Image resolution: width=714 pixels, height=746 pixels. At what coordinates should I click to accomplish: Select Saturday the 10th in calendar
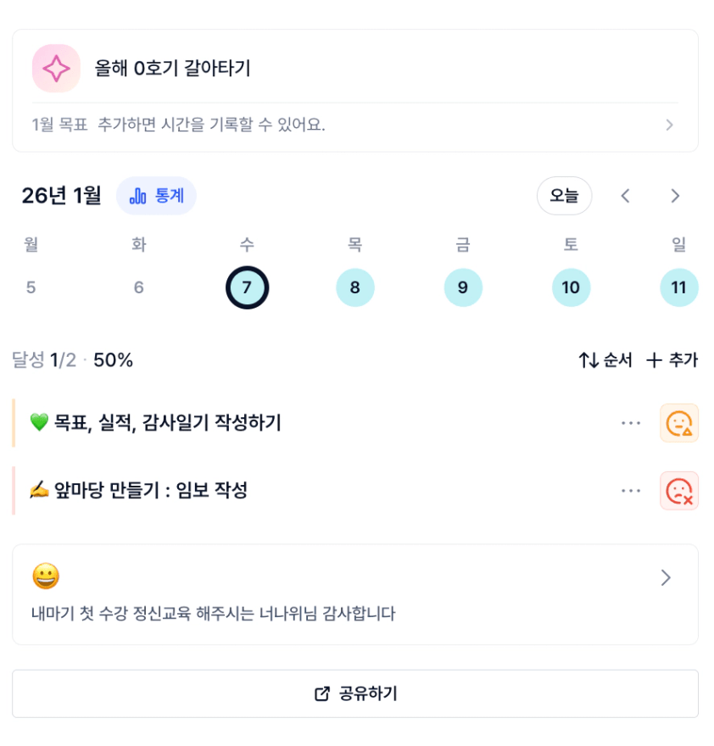pos(571,287)
